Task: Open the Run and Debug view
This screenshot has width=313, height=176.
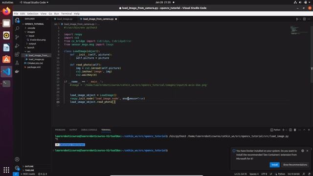Action: (x=17, y=45)
